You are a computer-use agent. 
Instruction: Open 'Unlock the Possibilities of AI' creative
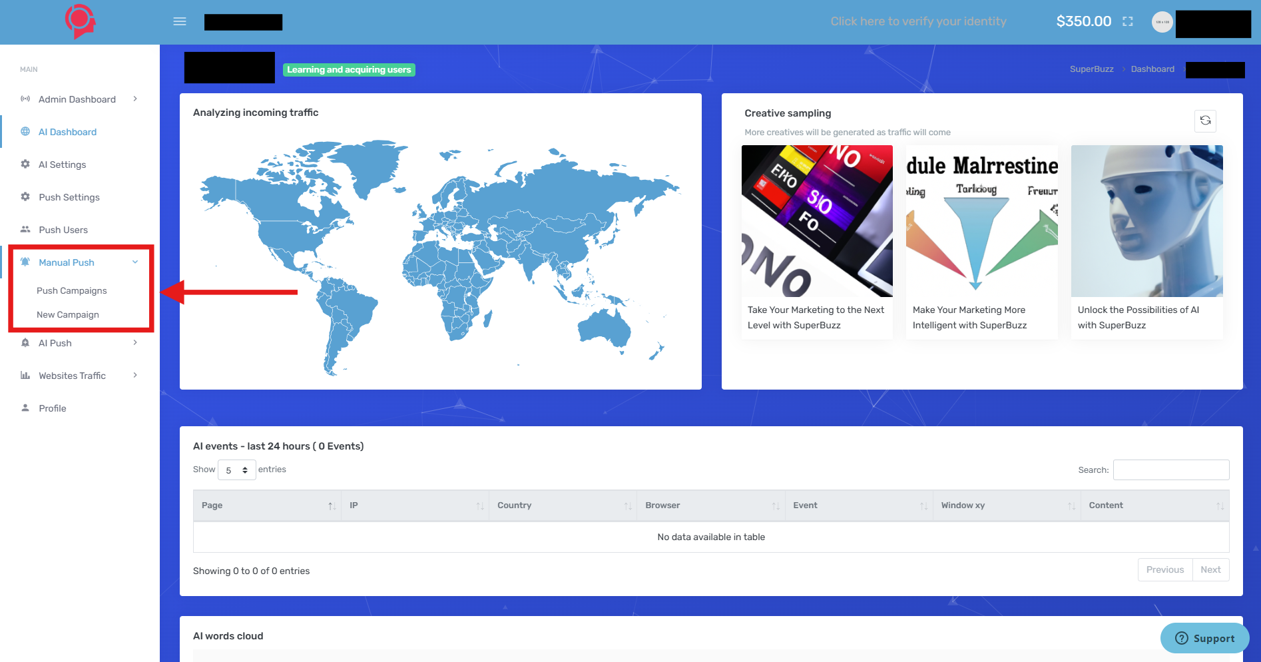click(1146, 242)
